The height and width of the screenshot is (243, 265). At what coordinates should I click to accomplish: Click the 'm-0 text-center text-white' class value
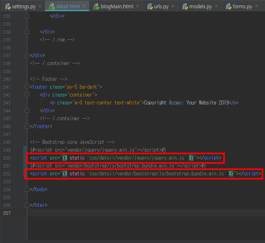(107, 103)
